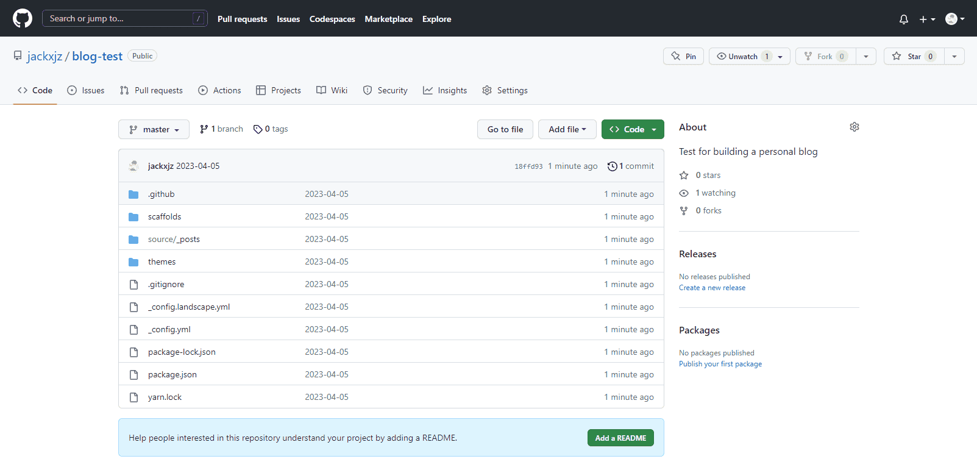Star the blog-test repository
Image resolution: width=977 pixels, height=470 pixels.
click(914, 56)
